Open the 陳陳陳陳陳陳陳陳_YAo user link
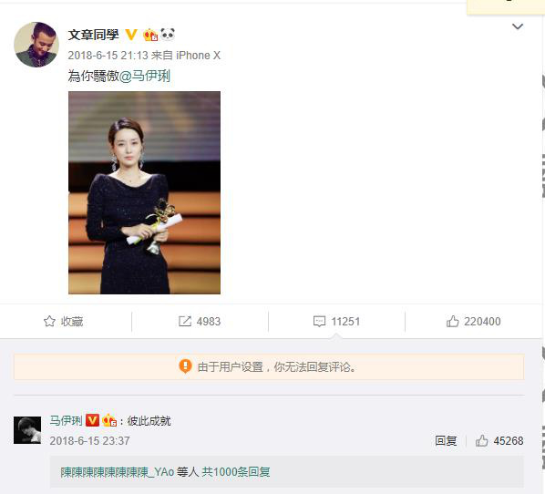The image size is (545, 494). (118, 472)
